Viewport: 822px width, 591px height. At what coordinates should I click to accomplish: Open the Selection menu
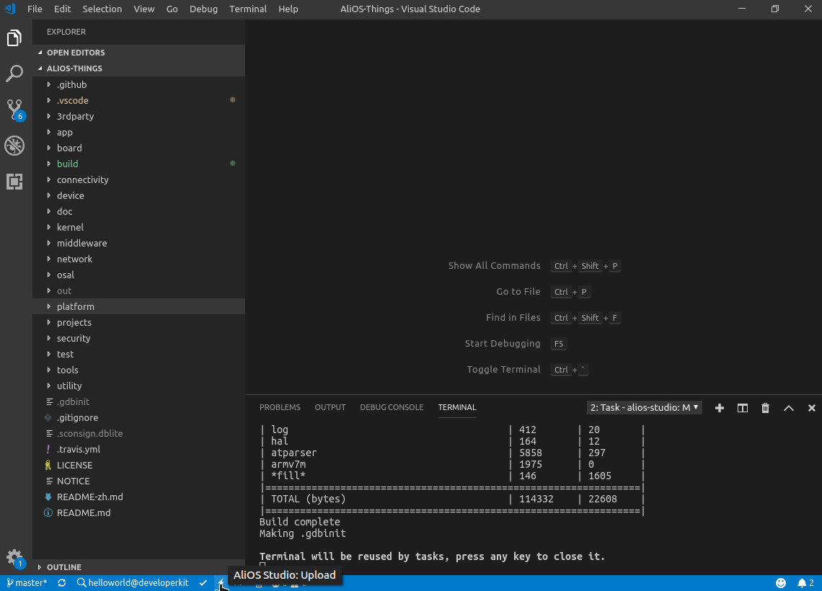click(x=102, y=9)
